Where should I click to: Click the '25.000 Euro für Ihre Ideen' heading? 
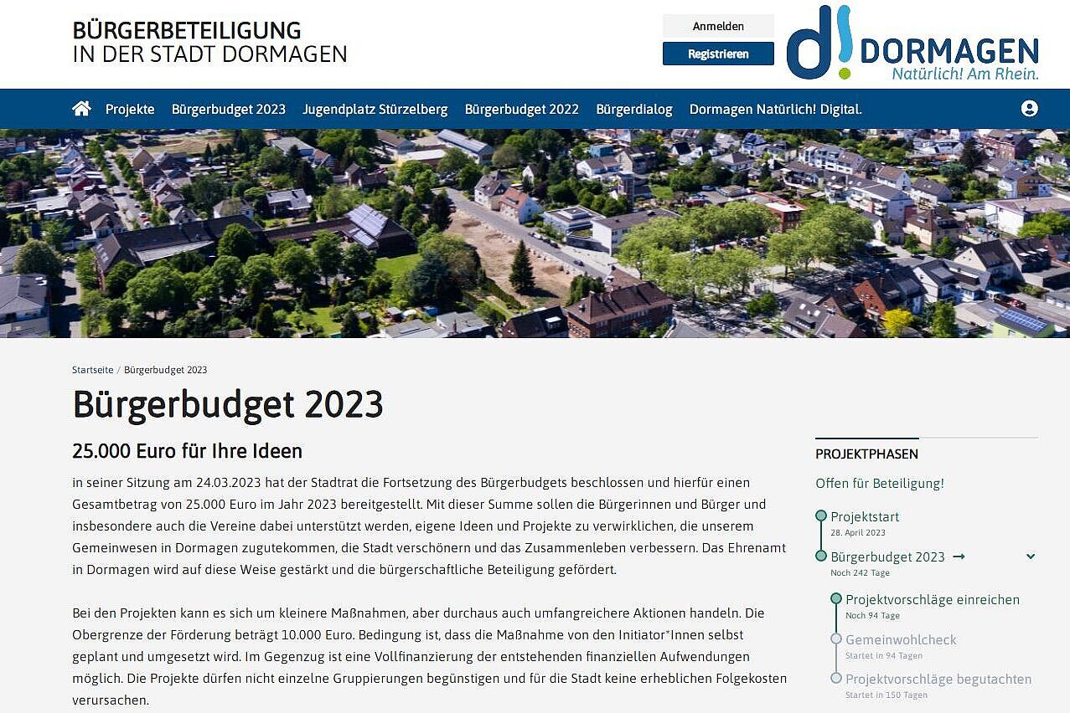[187, 451]
